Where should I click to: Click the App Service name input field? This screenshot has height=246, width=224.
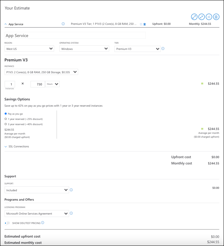pos(75,36)
